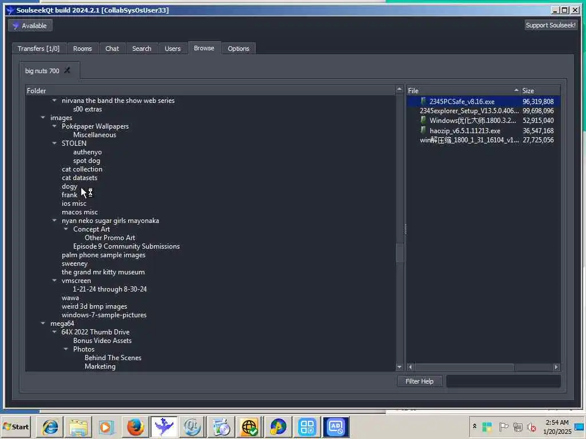Switch to the Rooms tab
Image resolution: width=586 pixels, height=439 pixels.
pos(82,49)
